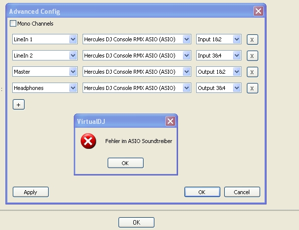Open the Input 3&4 dropdown
Screen dimensions: 299x230
pyautogui.click(x=219, y=56)
